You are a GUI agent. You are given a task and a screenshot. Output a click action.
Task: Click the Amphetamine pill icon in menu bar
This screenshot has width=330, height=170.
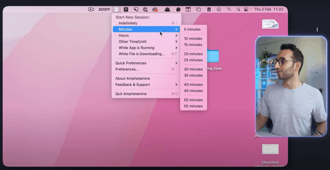point(116,9)
